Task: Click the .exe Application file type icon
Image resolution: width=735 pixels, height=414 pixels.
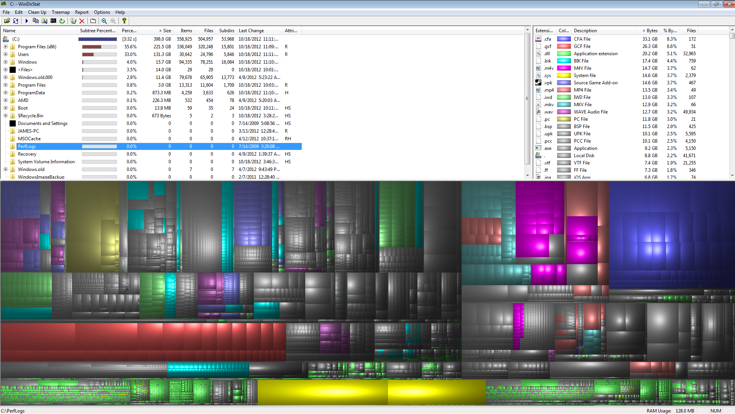Action: [x=538, y=148]
